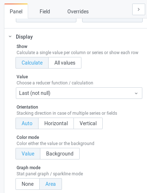This screenshot has height=193, width=147.
Task: Select Calculate in Show options
Action: (x=32, y=63)
